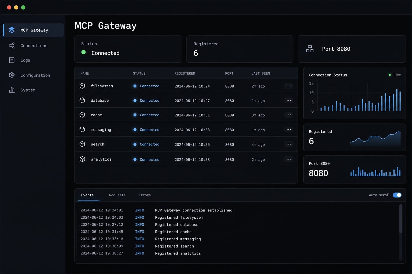Click the Configuration gear icon in sidebar
412x274 pixels.
point(12,75)
